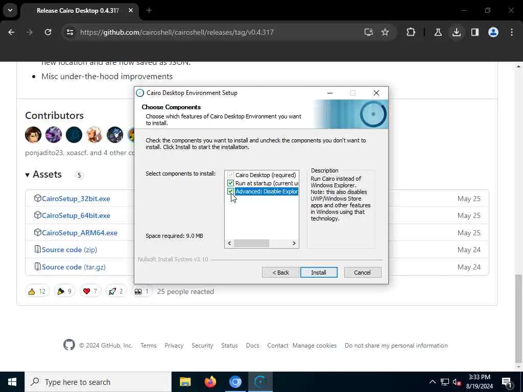Open the Contact footer link
523x392 pixels.
(x=277, y=346)
